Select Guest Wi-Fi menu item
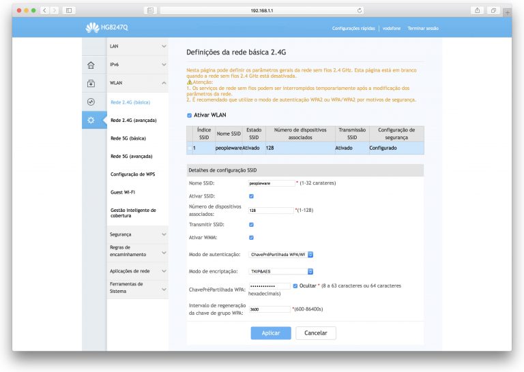This screenshot has height=372, width=524. click(123, 192)
